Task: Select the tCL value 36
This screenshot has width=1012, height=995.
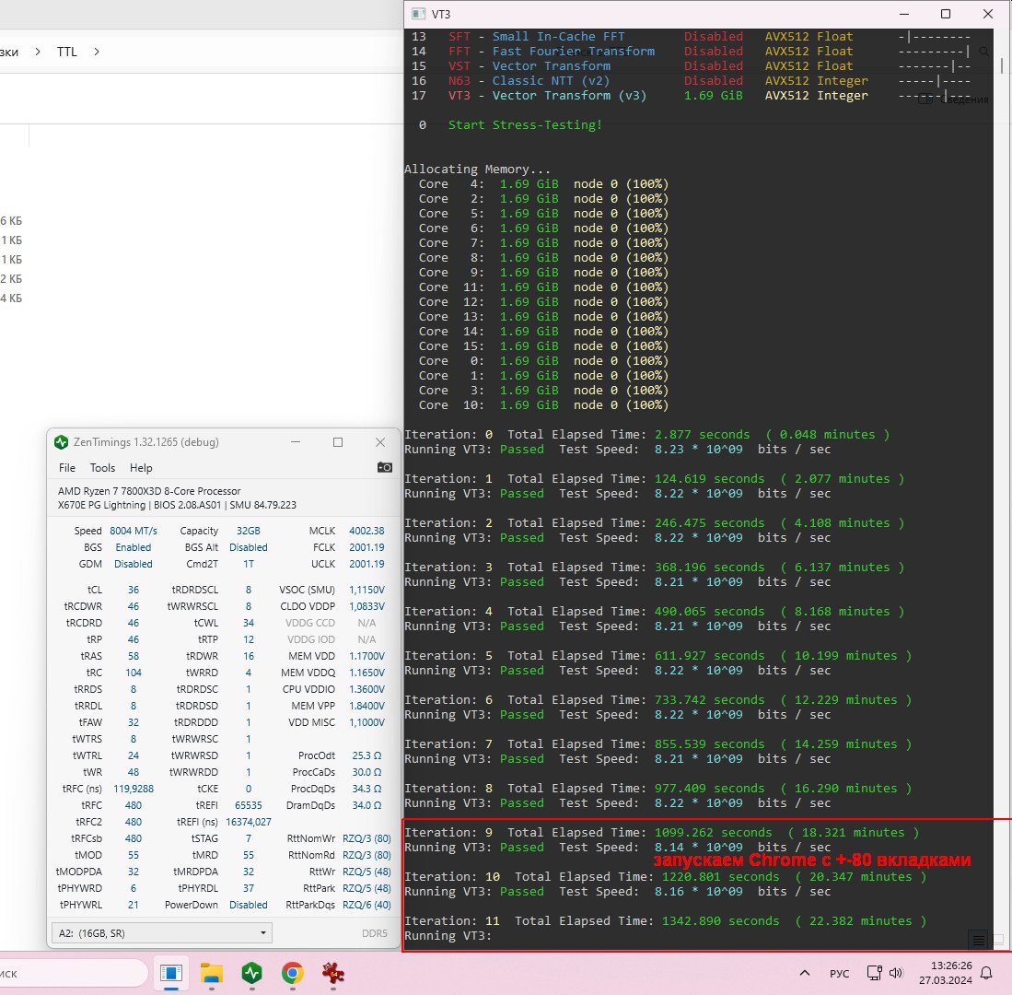Action: [133, 591]
